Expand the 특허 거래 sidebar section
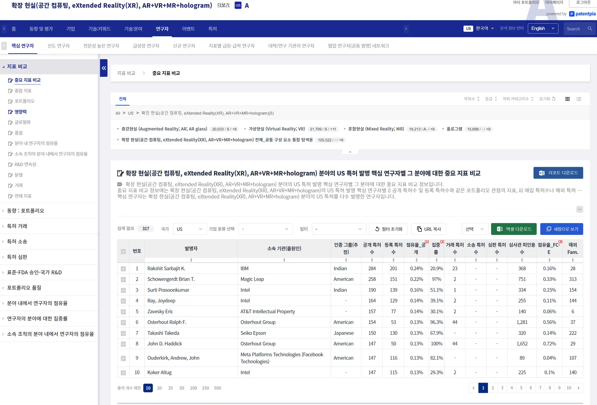 (x=17, y=226)
